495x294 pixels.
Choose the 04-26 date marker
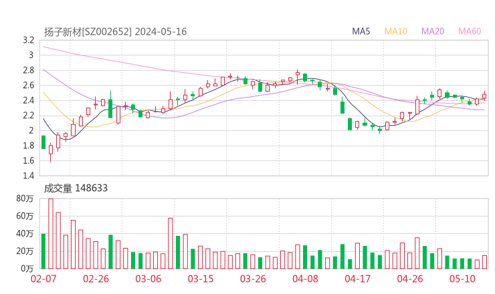(x=410, y=279)
